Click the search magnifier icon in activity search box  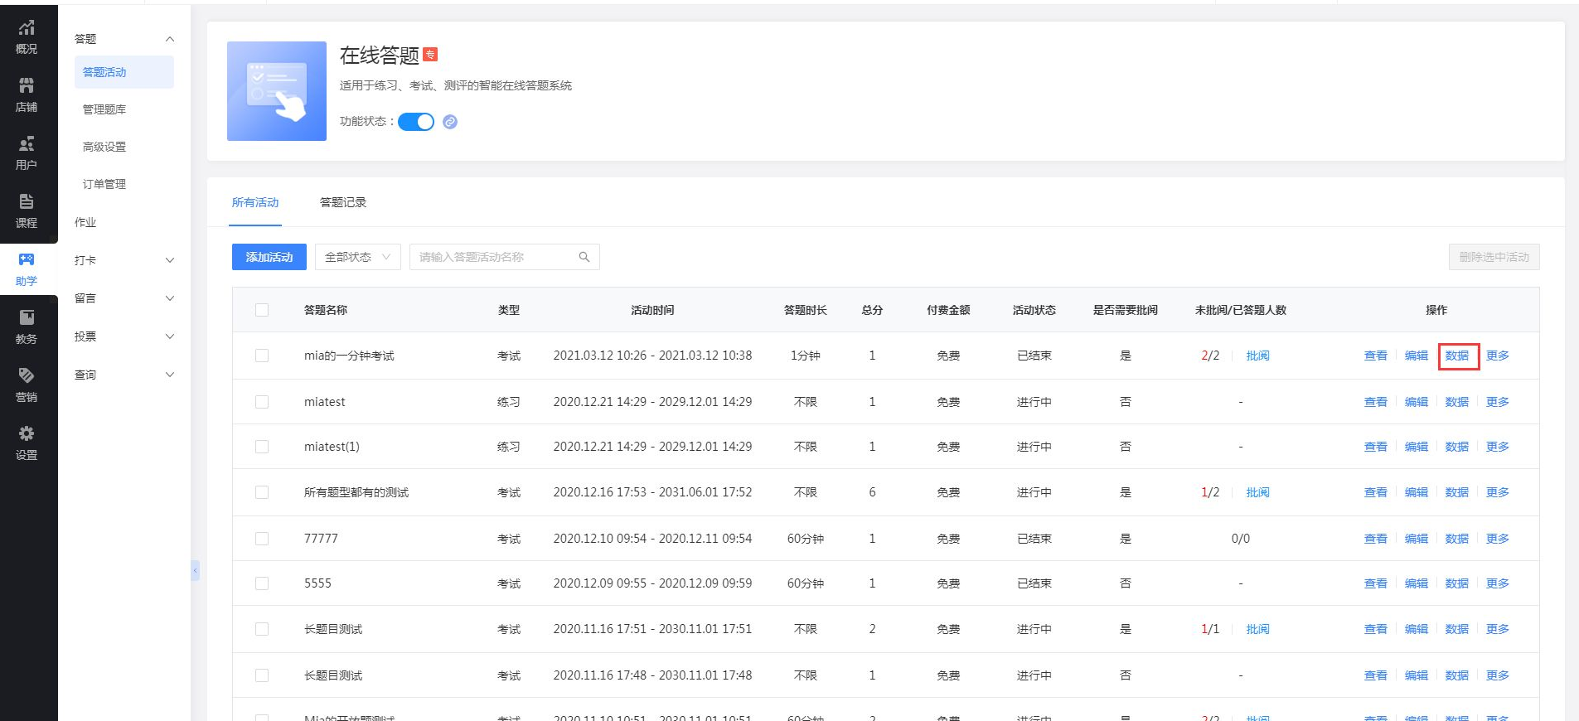[x=584, y=257]
